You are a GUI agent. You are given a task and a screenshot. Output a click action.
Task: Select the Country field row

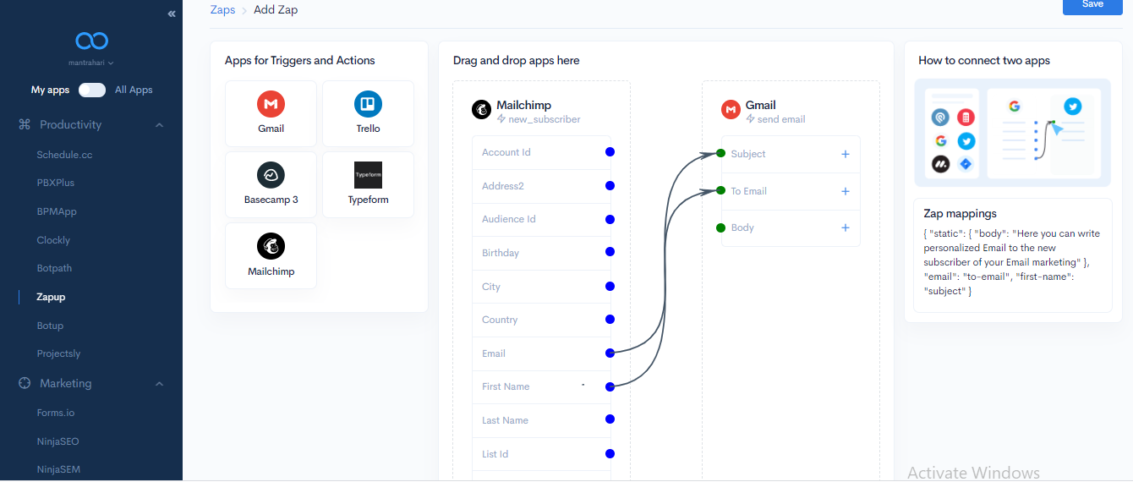pos(541,320)
